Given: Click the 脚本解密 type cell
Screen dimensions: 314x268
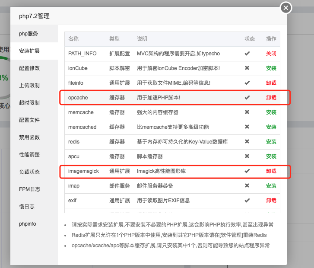Looking at the screenshot, I should click(120, 68).
